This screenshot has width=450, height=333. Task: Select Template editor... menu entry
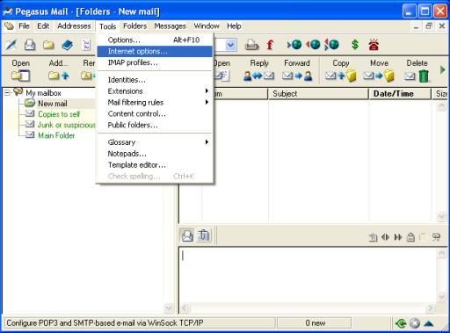(x=155, y=165)
